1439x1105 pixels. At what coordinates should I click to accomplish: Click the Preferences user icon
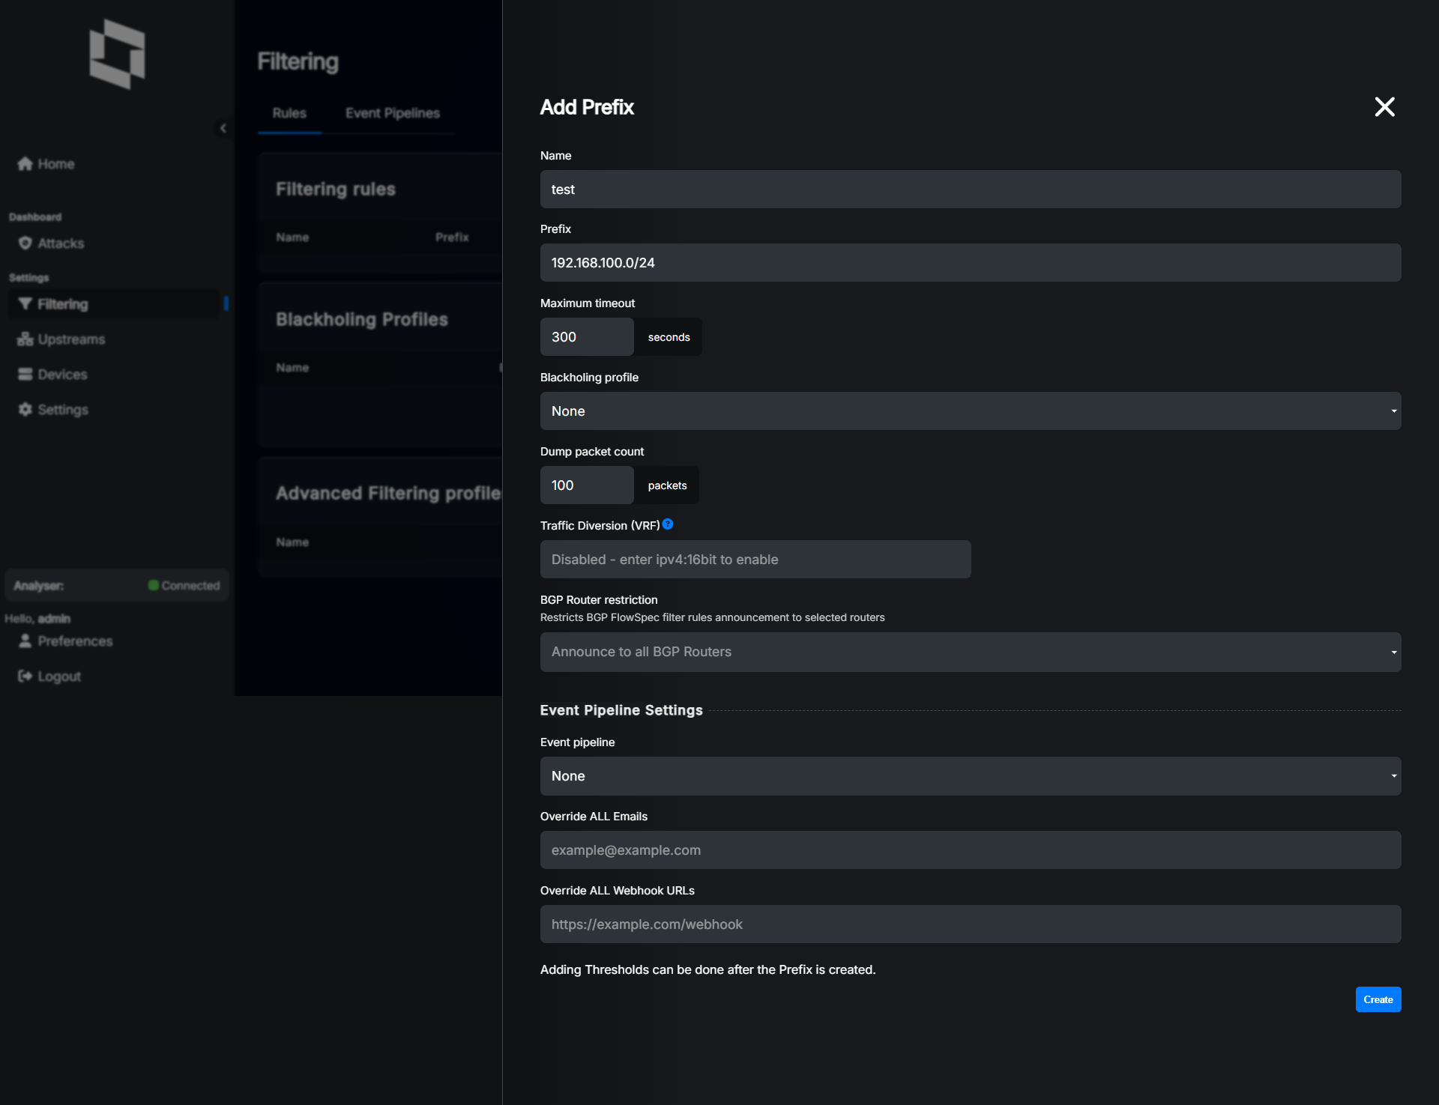click(25, 641)
